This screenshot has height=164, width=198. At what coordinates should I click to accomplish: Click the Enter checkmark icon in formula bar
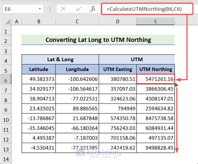(x=78, y=9)
